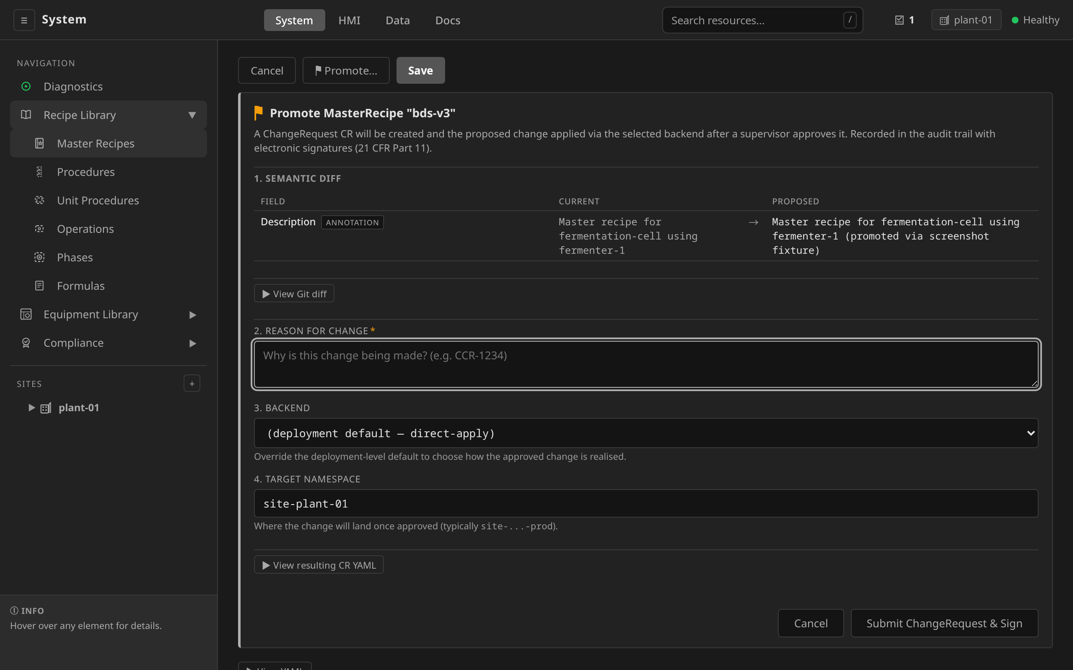Open the plant-01 site selector chip

point(966,20)
